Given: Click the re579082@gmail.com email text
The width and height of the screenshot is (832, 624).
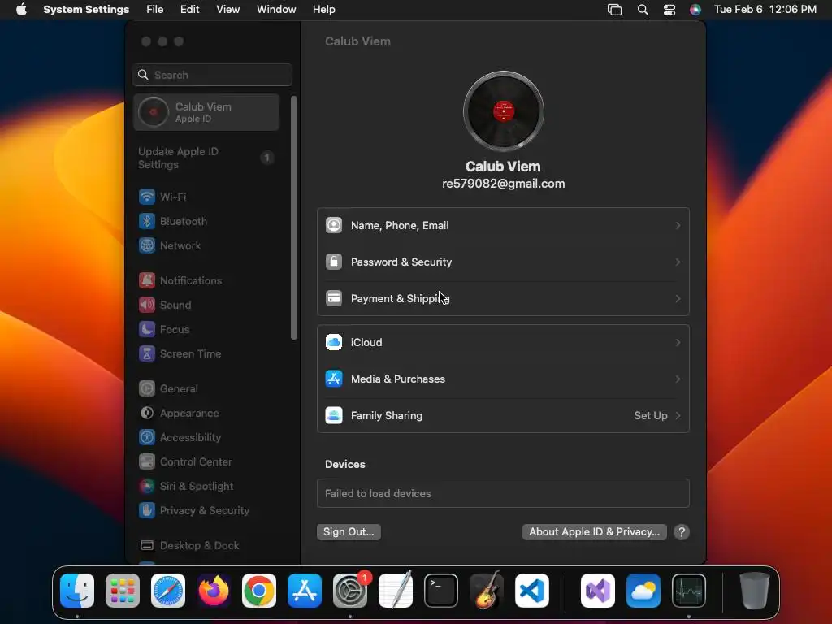Looking at the screenshot, I should coord(503,184).
